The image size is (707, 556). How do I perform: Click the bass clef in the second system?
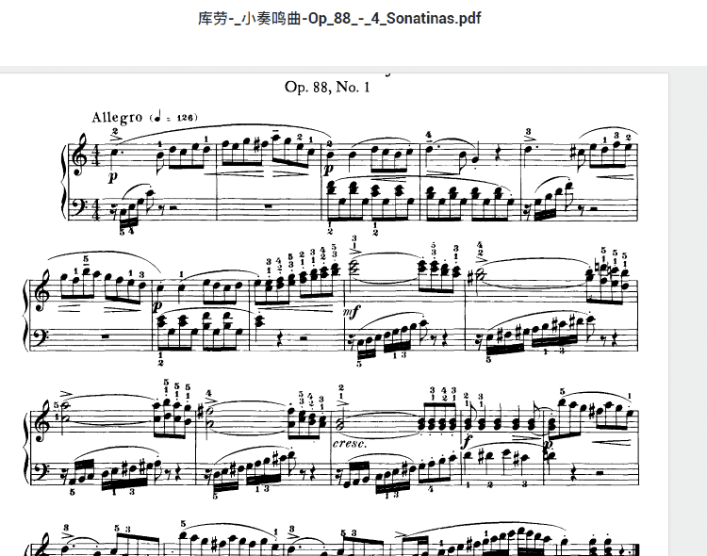(41, 339)
